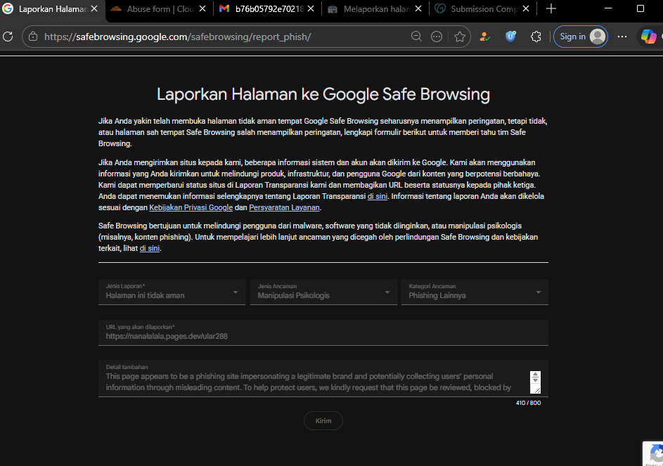Submit the report with Kirim button
This screenshot has width=663, height=466.
323,421
